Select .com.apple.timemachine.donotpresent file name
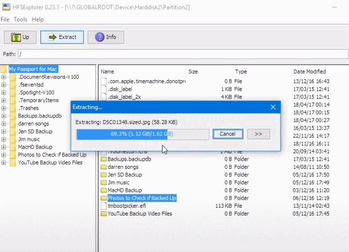This screenshot has height=252, width=349. [147, 81]
